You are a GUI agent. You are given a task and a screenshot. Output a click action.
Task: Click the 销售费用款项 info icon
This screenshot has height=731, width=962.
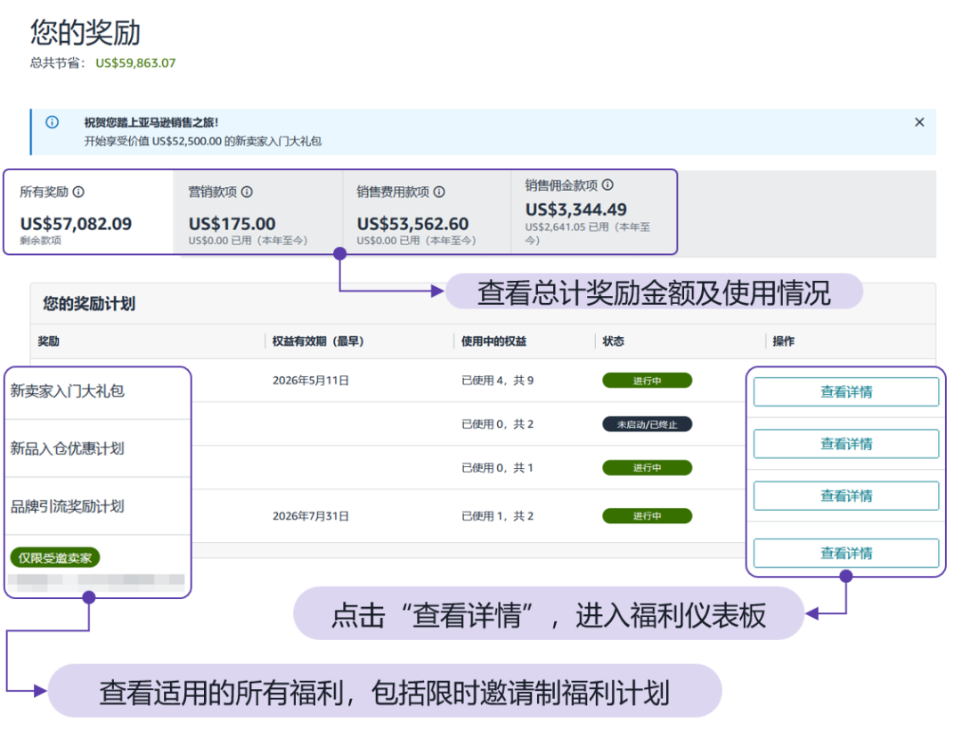click(440, 191)
